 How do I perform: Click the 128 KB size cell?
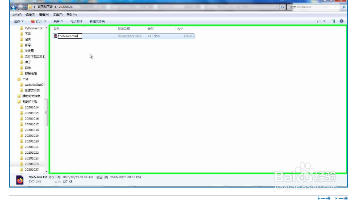point(188,36)
